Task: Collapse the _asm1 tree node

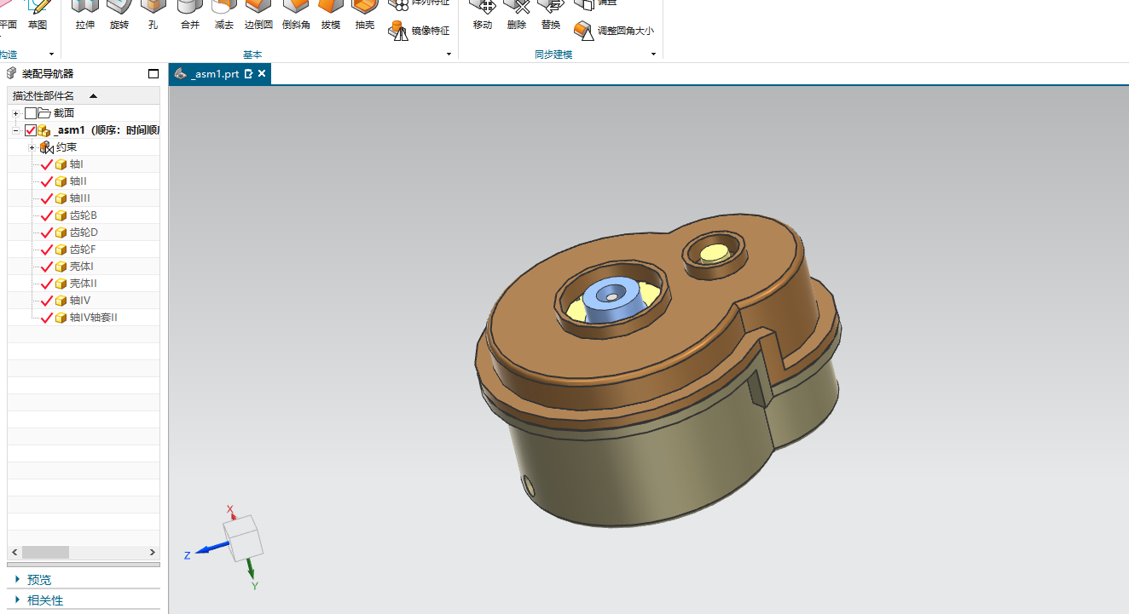Action: pyautogui.click(x=16, y=130)
